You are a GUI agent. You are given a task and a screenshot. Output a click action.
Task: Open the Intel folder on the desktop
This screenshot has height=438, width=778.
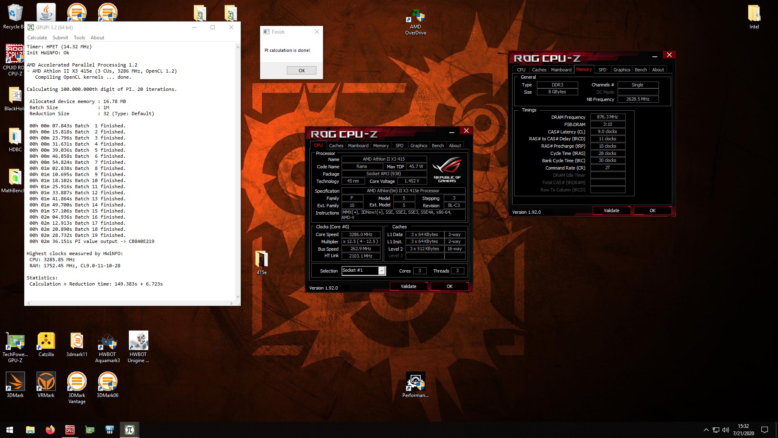coord(754,17)
